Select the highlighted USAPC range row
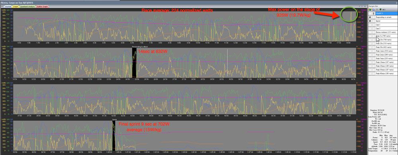 386,14
